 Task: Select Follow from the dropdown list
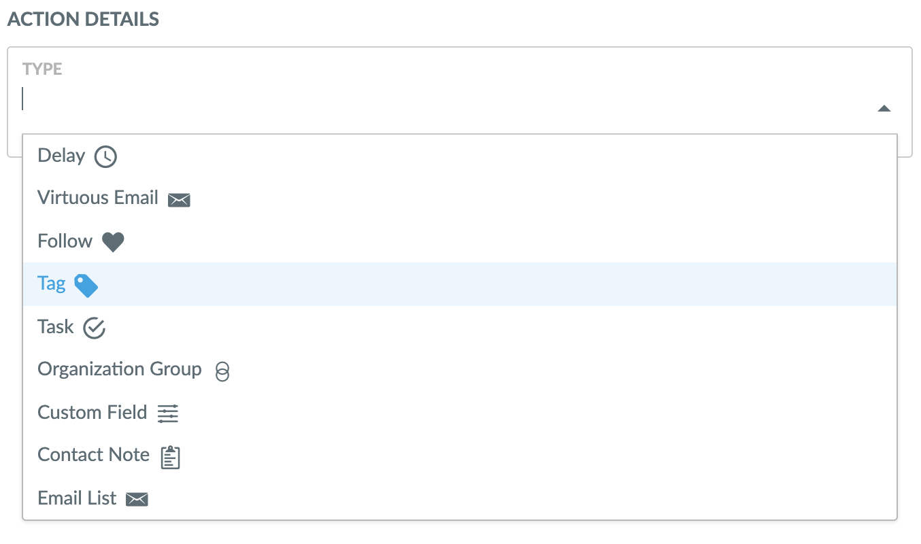point(65,241)
